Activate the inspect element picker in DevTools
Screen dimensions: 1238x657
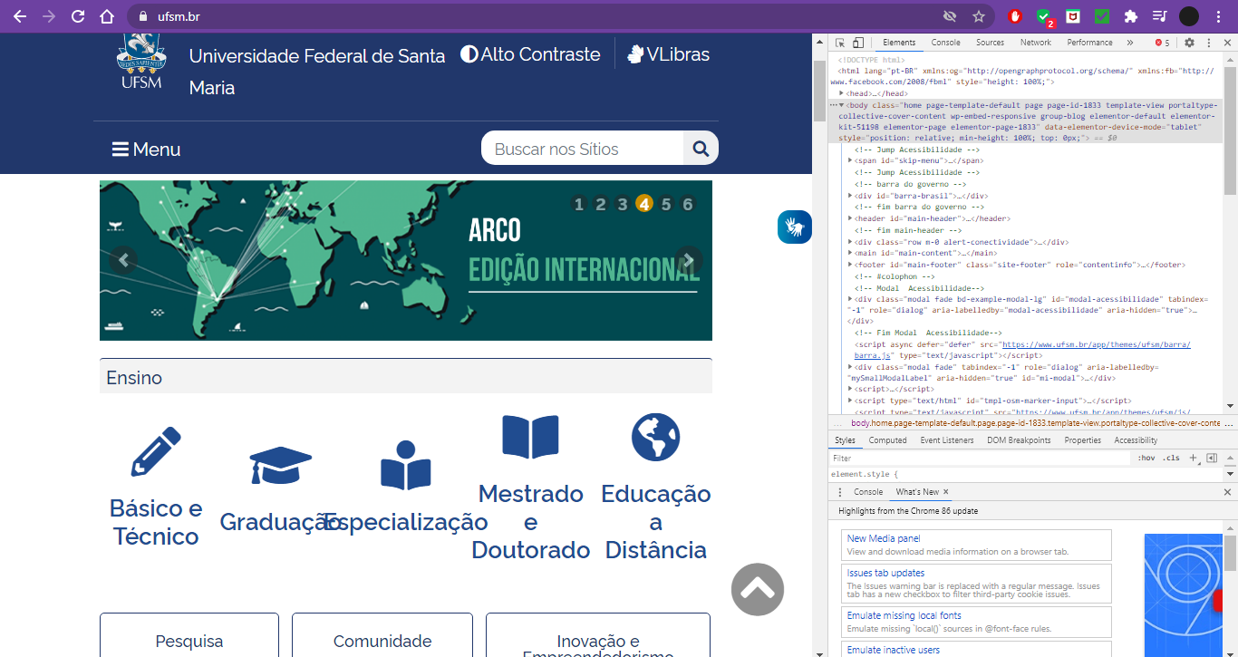point(840,43)
